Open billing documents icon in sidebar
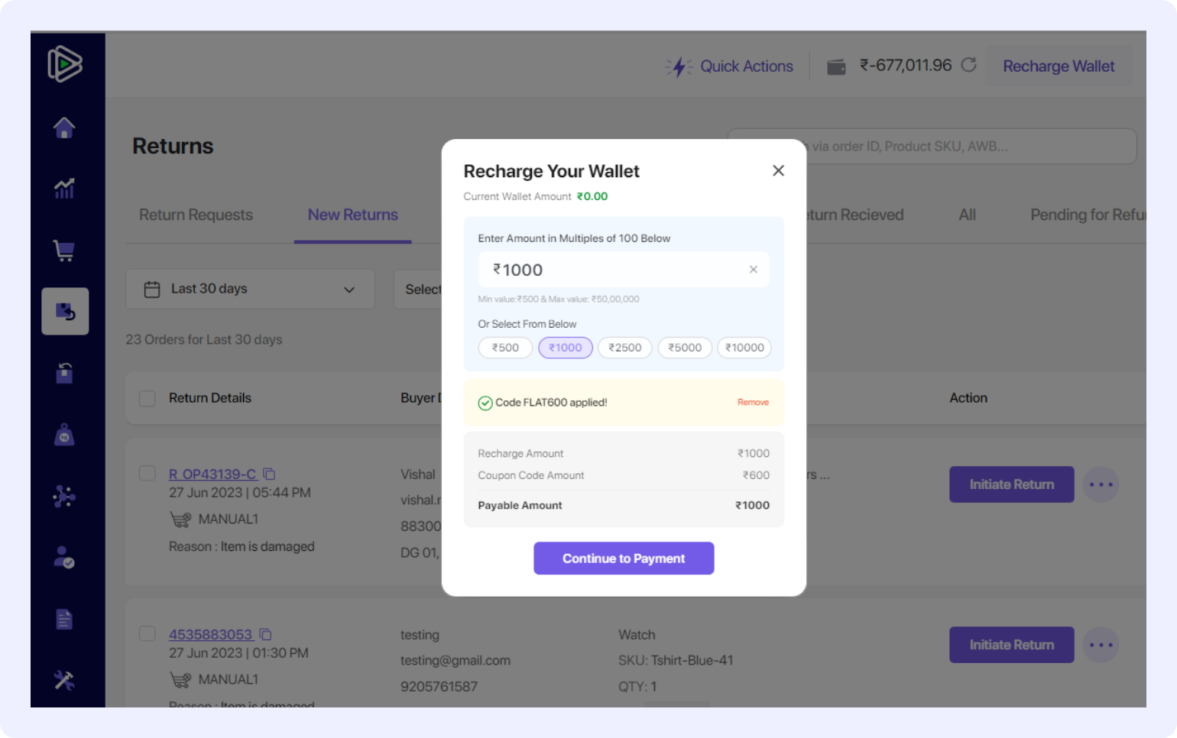Image resolution: width=1177 pixels, height=738 pixels. point(64,619)
